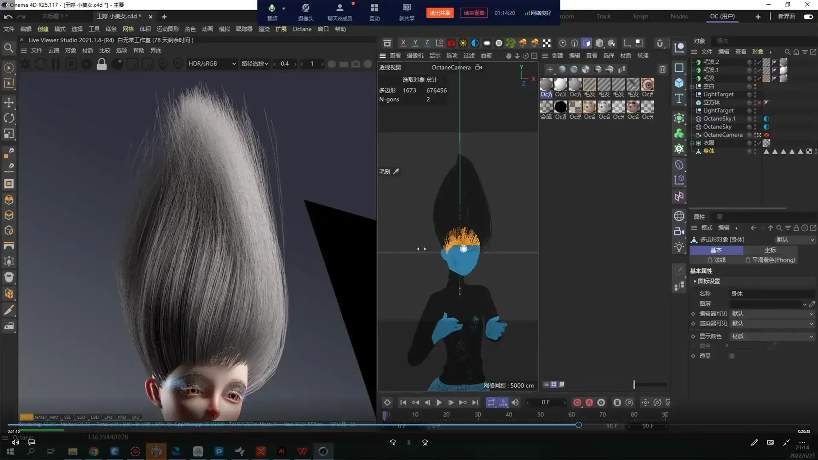Switch to the 坐标 attribute tab

tap(770, 250)
